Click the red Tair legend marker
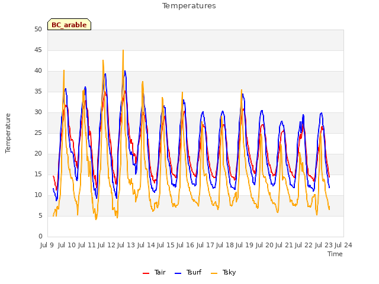379x284 pixels. coord(146,273)
